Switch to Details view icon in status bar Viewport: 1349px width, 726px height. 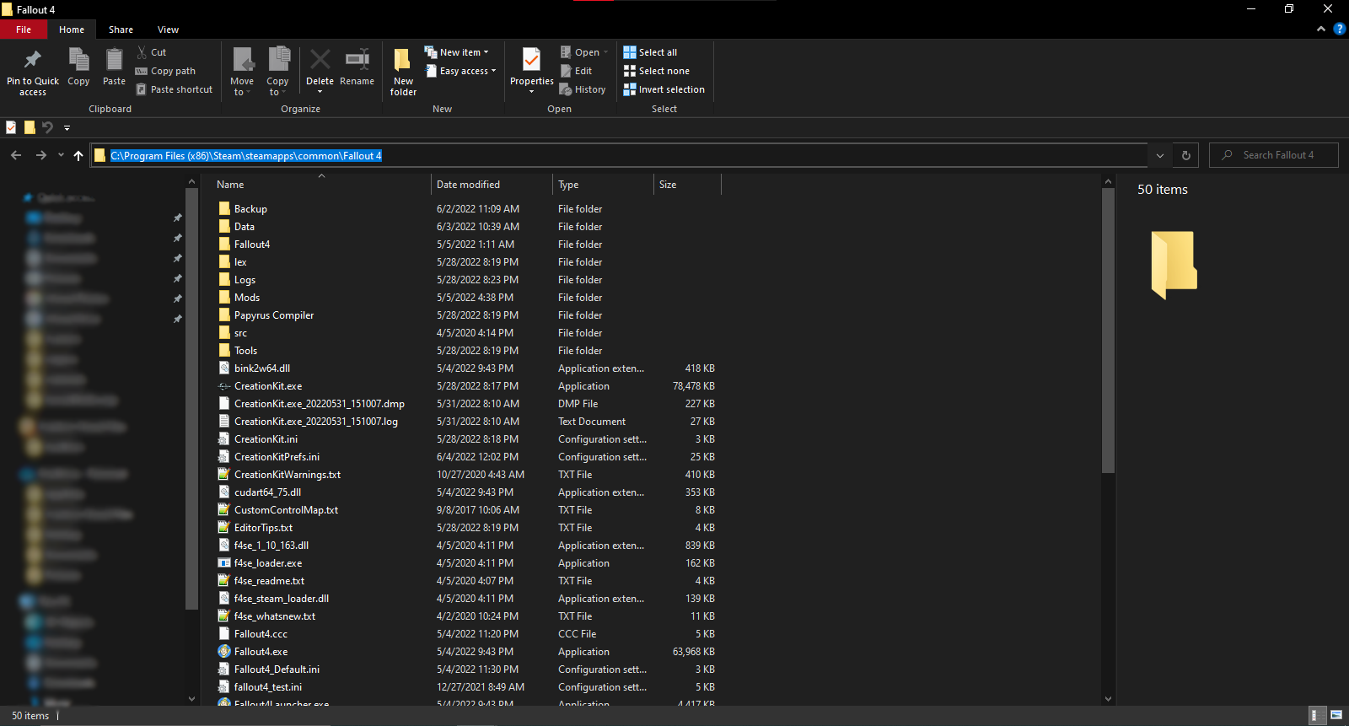coord(1316,715)
